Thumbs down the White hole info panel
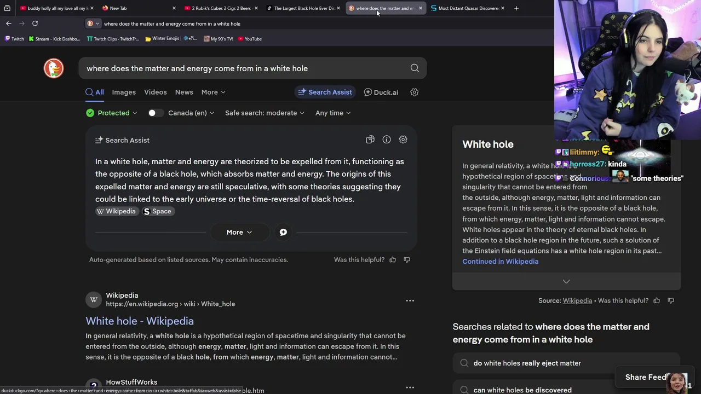701x394 pixels. [671, 300]
